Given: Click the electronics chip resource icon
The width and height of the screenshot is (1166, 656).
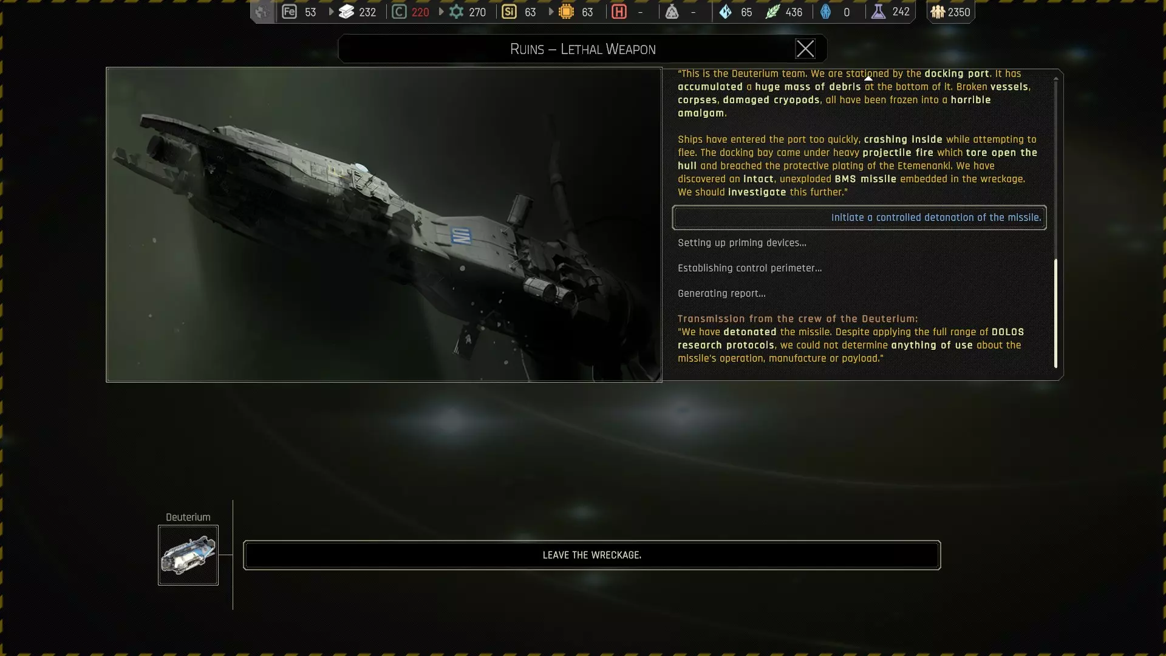Looking at the screenshot, I should point(566,12).
